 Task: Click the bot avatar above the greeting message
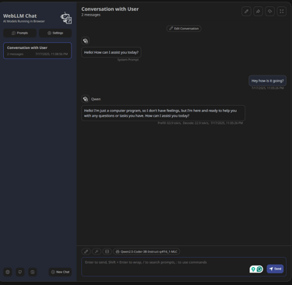tap(86, 40)
